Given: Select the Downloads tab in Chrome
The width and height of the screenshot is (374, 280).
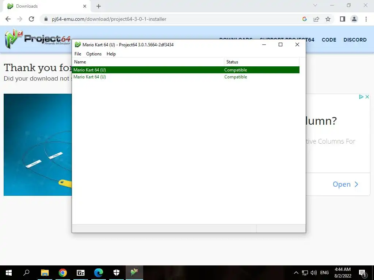Looking at the screenshot, I should pos(46,6).
